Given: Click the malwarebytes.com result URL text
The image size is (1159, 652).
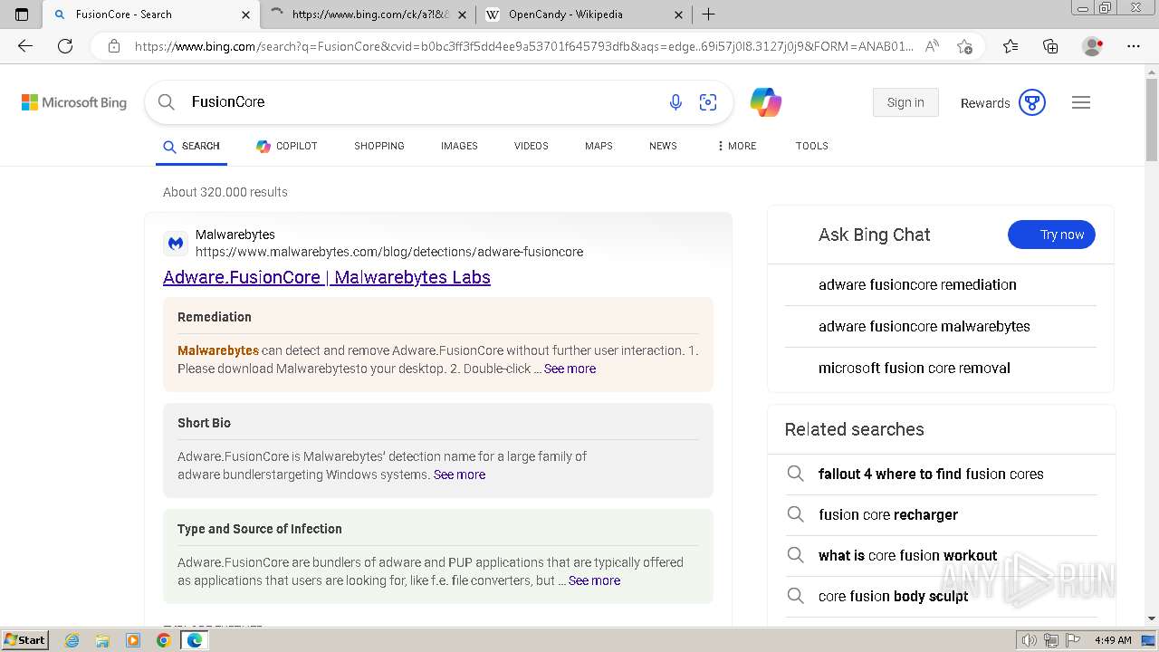Looking at the screenshot, I should [389, 252].
